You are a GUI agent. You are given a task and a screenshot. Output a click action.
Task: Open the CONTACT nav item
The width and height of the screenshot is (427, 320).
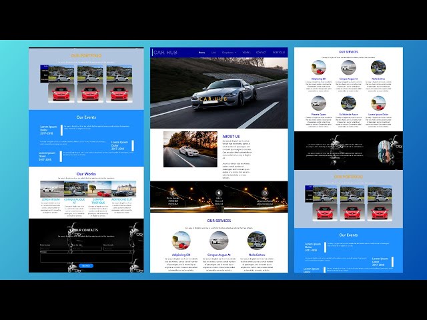[261, 53]
